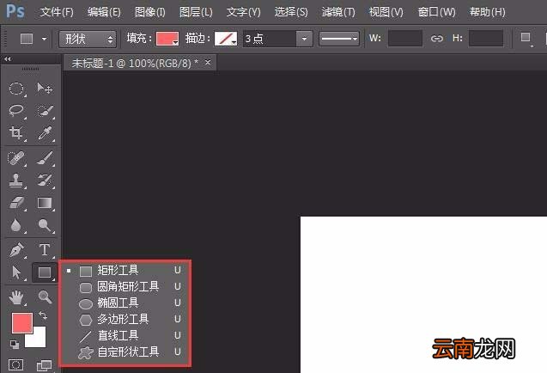Choose 椭圆工具 from the flyout
The image size is (547, 373).
[x=125, y=303]
